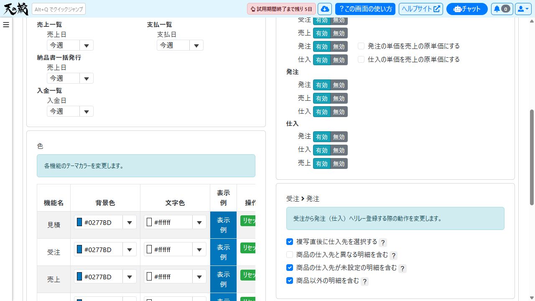This screenshot has height=301, width=535.
Task: Click the trial period remaining notice
Action: point(282,9)
